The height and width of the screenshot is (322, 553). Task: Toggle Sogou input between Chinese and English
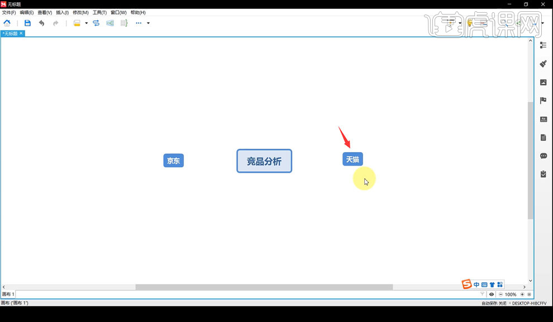476,285
